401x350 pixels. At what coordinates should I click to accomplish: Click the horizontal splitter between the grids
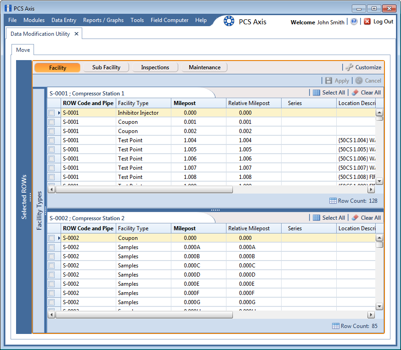pos(215,210)
